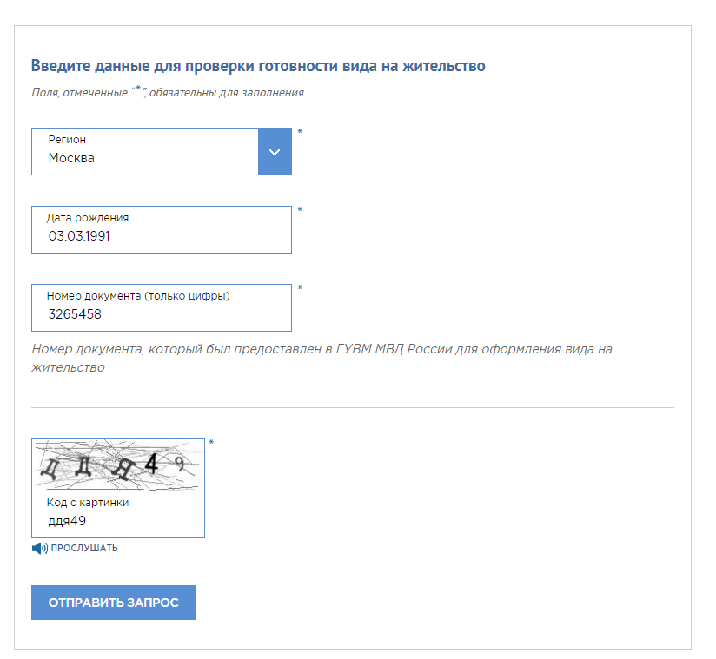Image resolution: width=716 pixels, height=659 pixels.
Task: Focus the Номер документа field with 3265458
Action: (x=161, y=314)
